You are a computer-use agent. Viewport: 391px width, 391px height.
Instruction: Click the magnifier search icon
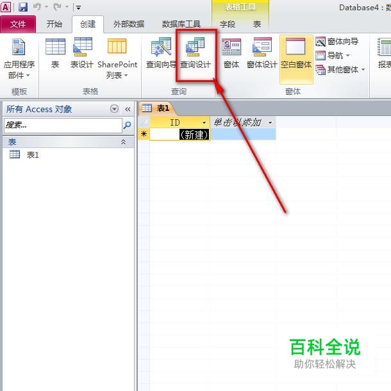(128, 125)
